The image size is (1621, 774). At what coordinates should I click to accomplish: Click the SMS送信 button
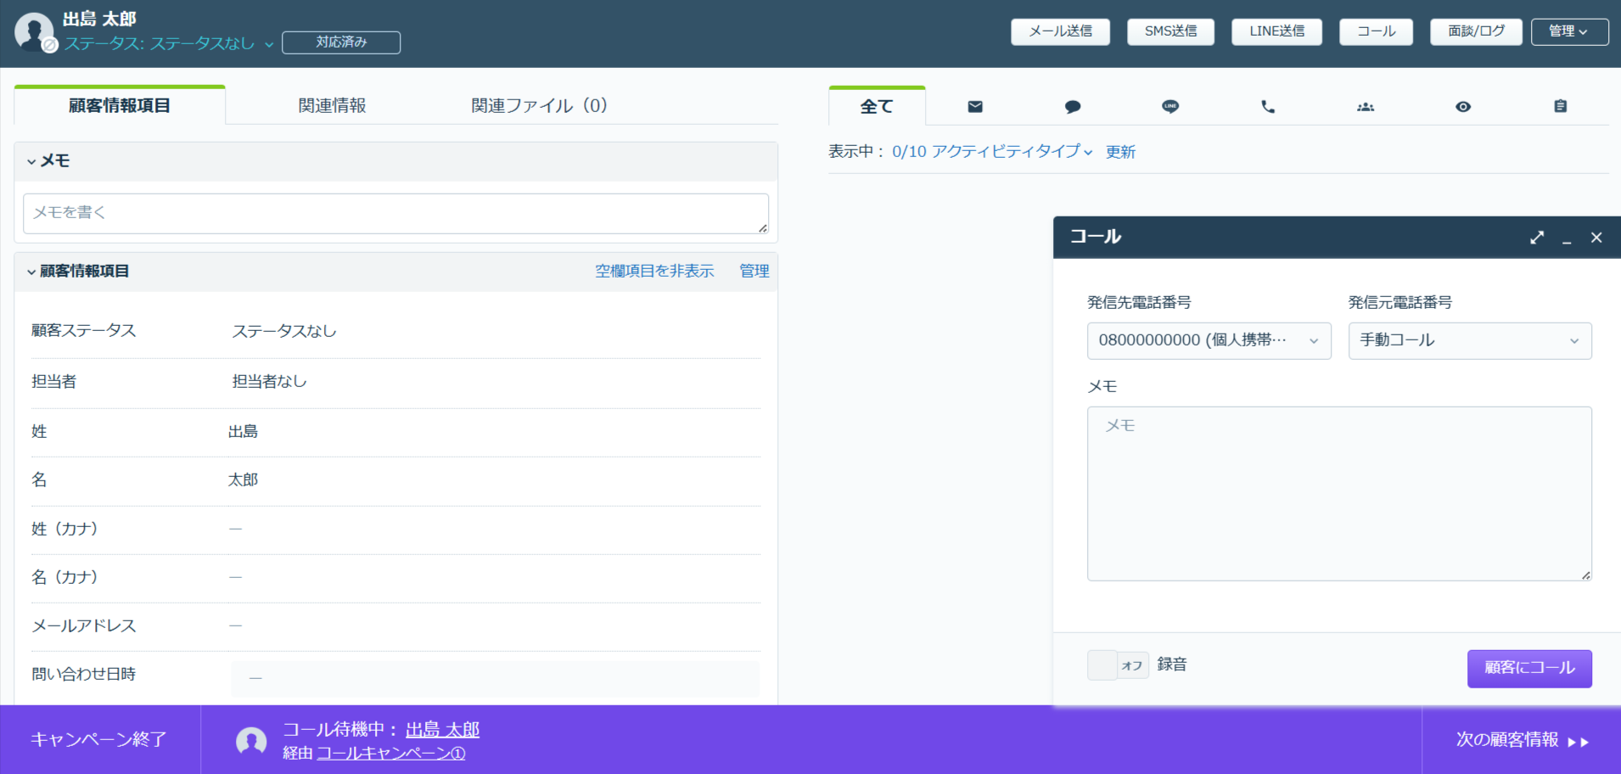coord(1170,31)
